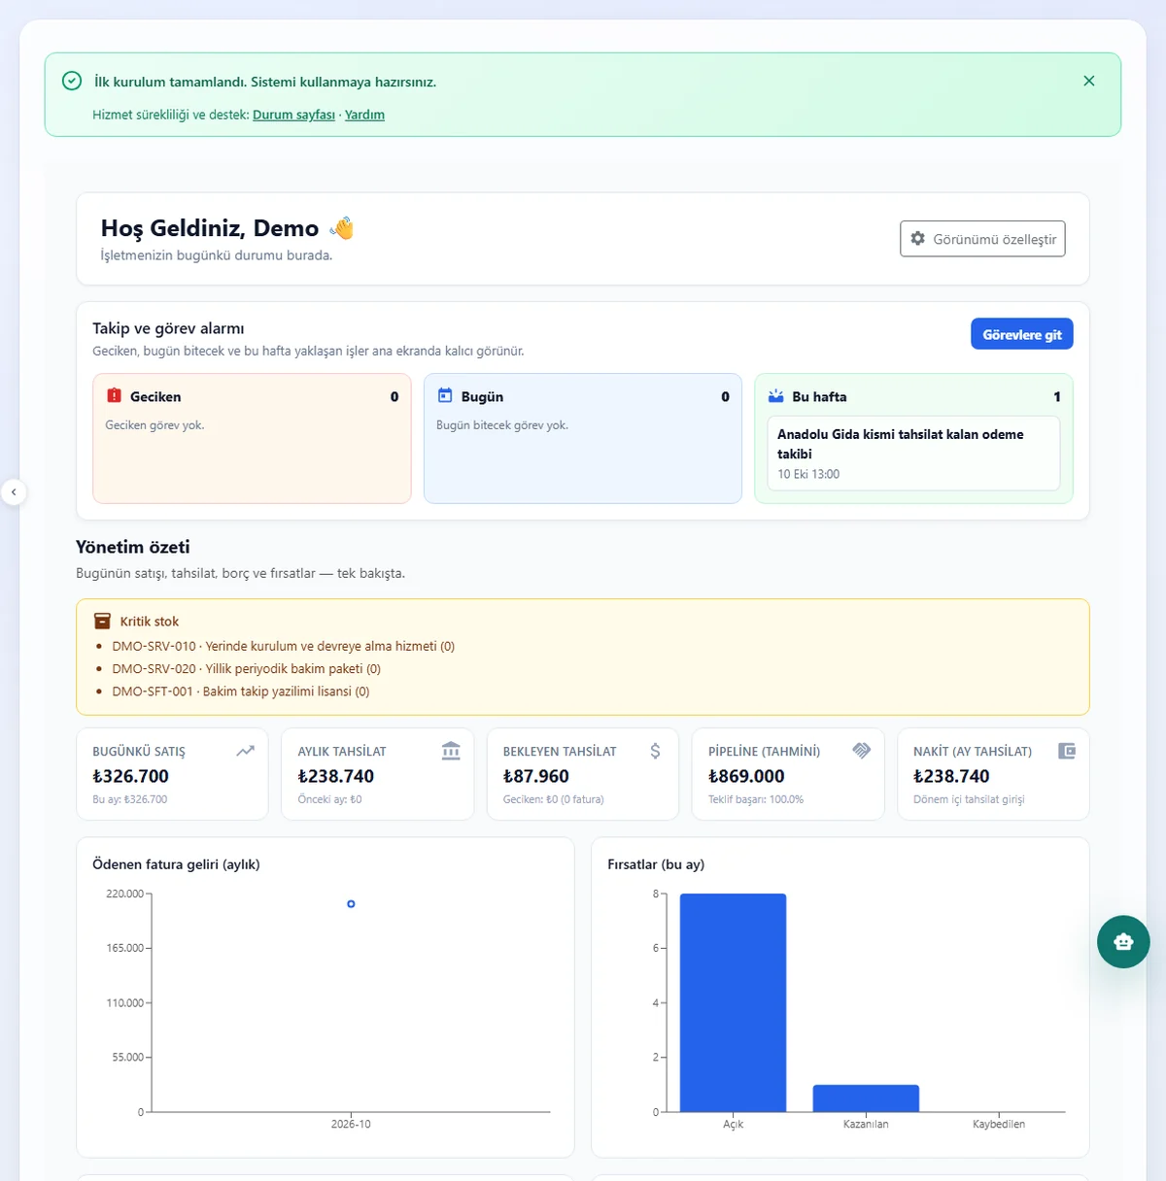The image size is (1166, 1181).
Task: Expand the collapsed sidebar arrow
Action: click(14, 492)
